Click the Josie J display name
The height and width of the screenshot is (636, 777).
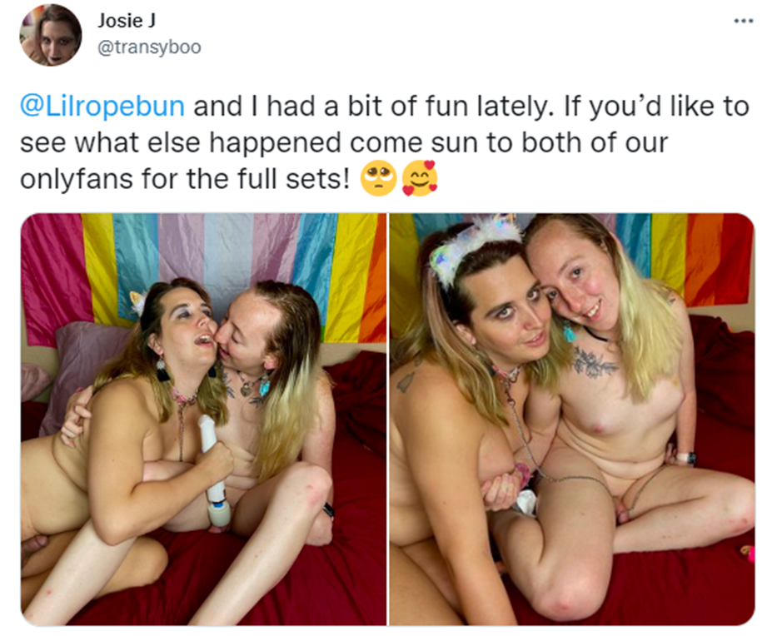(127, 20)
